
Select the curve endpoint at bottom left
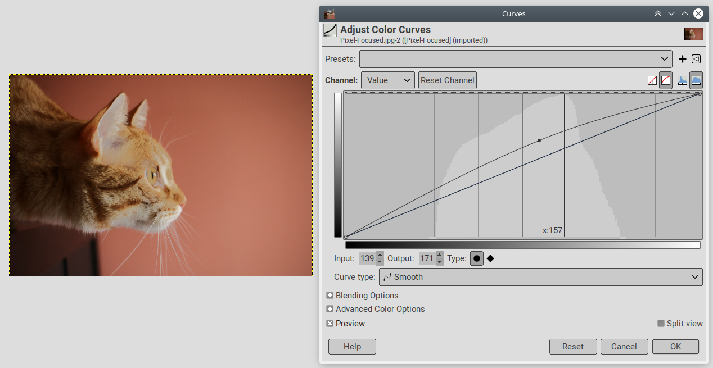(346, 237)
